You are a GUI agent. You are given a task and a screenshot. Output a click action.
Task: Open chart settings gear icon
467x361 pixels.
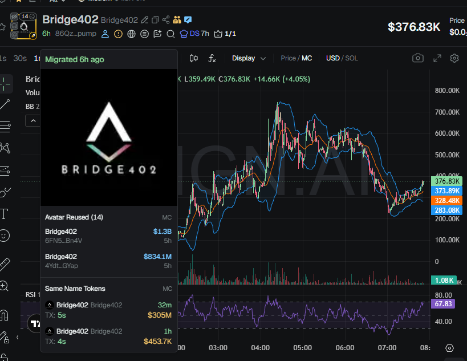454,58
